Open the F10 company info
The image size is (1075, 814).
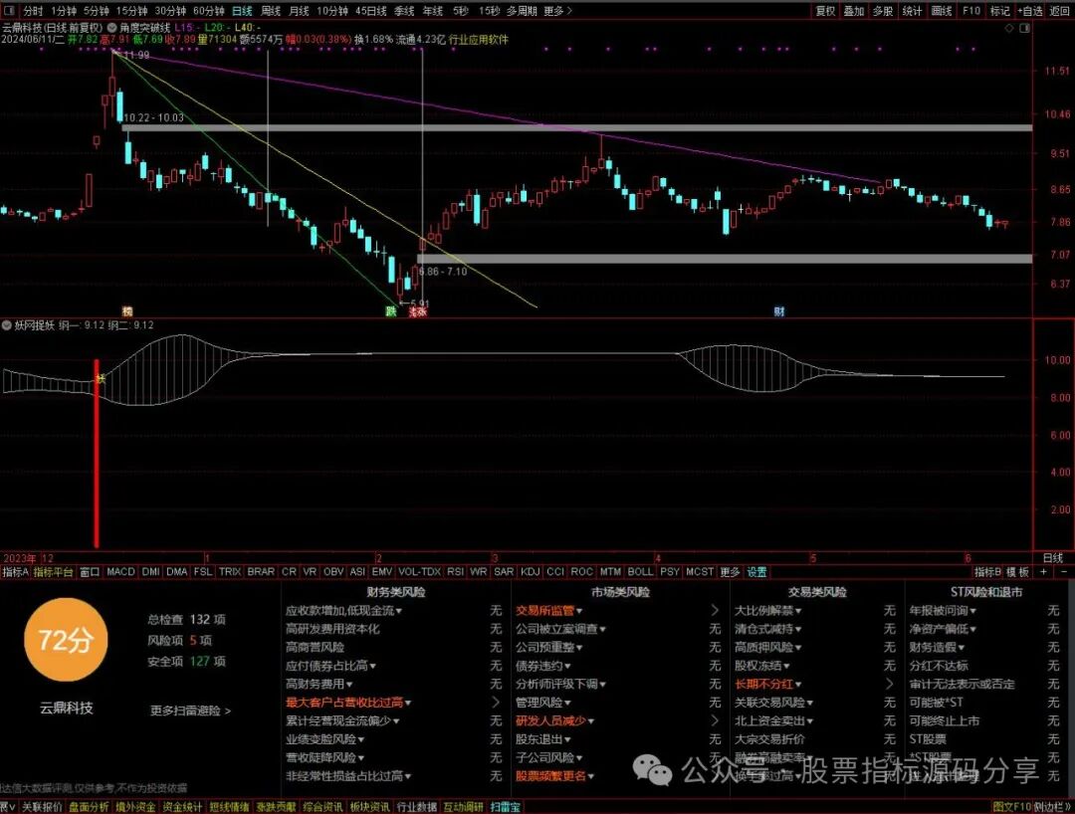tap(970, 11)
